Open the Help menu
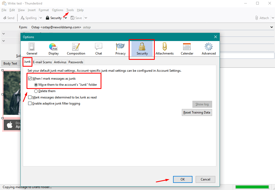The image size is (275, 190). pyautogui.click(x=80, y=10)
